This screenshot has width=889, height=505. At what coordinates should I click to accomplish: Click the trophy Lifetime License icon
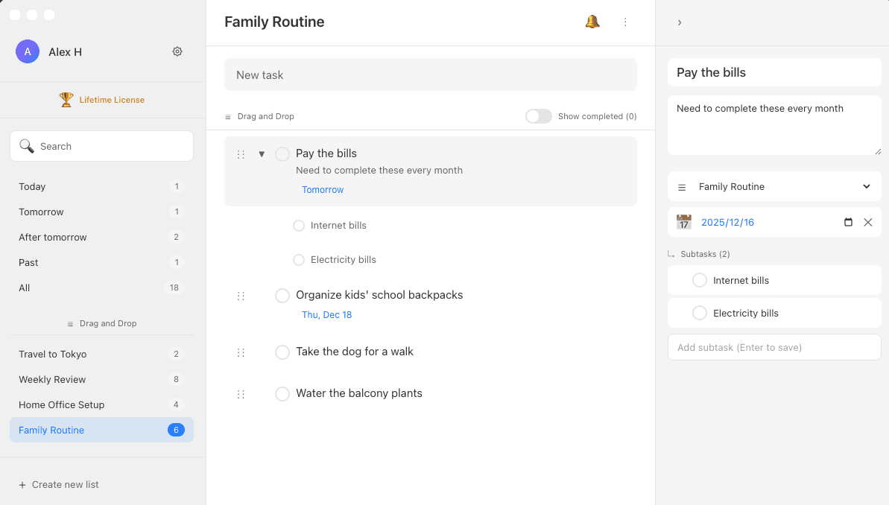pyautogui.click(x=66, y=99)
